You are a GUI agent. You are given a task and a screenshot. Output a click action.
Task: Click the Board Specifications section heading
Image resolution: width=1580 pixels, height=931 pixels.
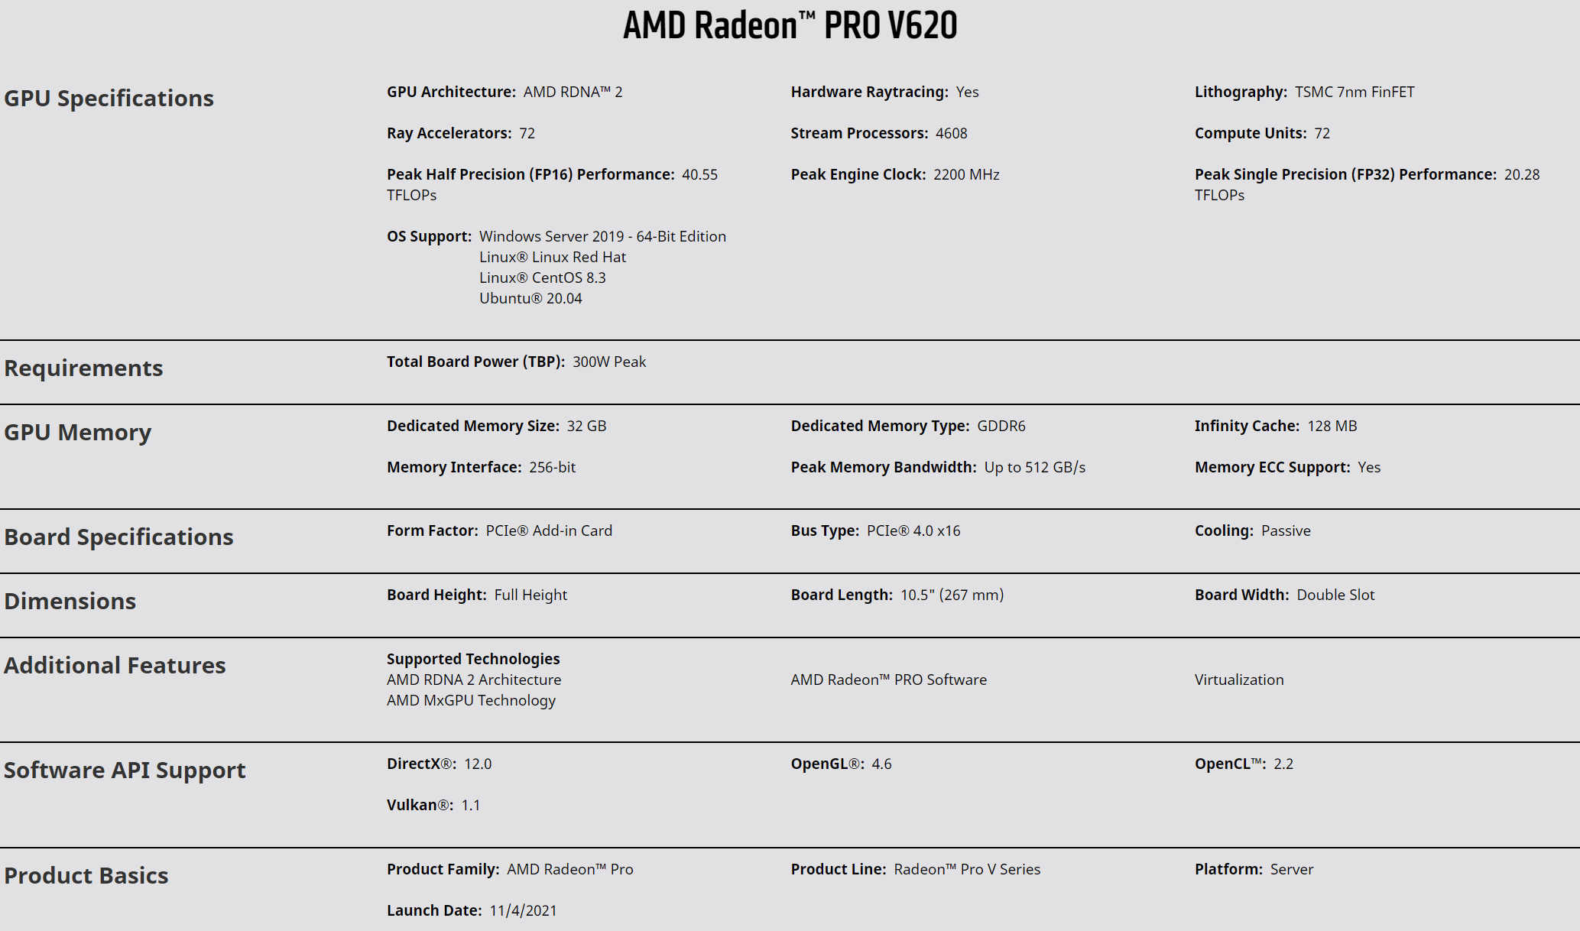[118, 537]
